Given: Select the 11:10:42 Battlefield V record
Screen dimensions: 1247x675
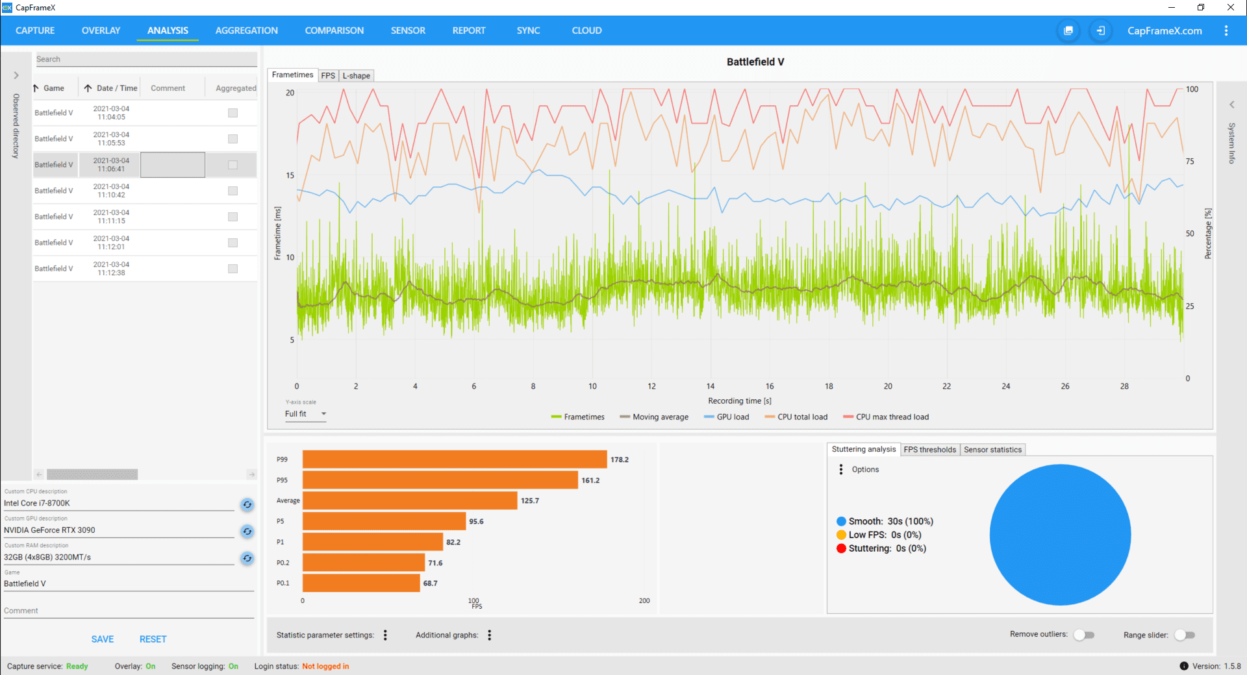Looking at the screenshot, I should tap(145, 191).
